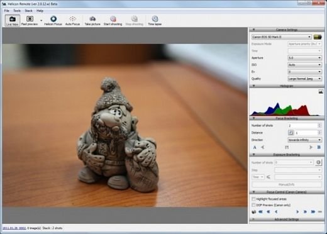Image resolution: width=327 pixels, height=234 pixels.
Task: Set focus point B in Focus Bracketing
Action: [319, 147]
